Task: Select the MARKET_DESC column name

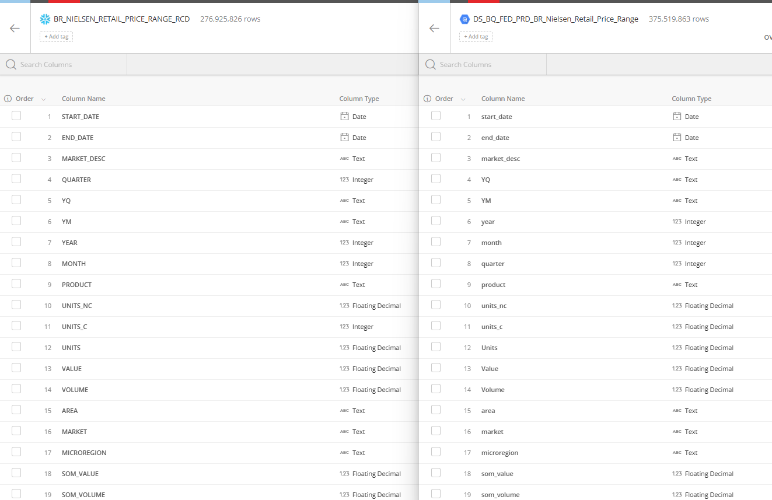Action: (x=83, y=159)
